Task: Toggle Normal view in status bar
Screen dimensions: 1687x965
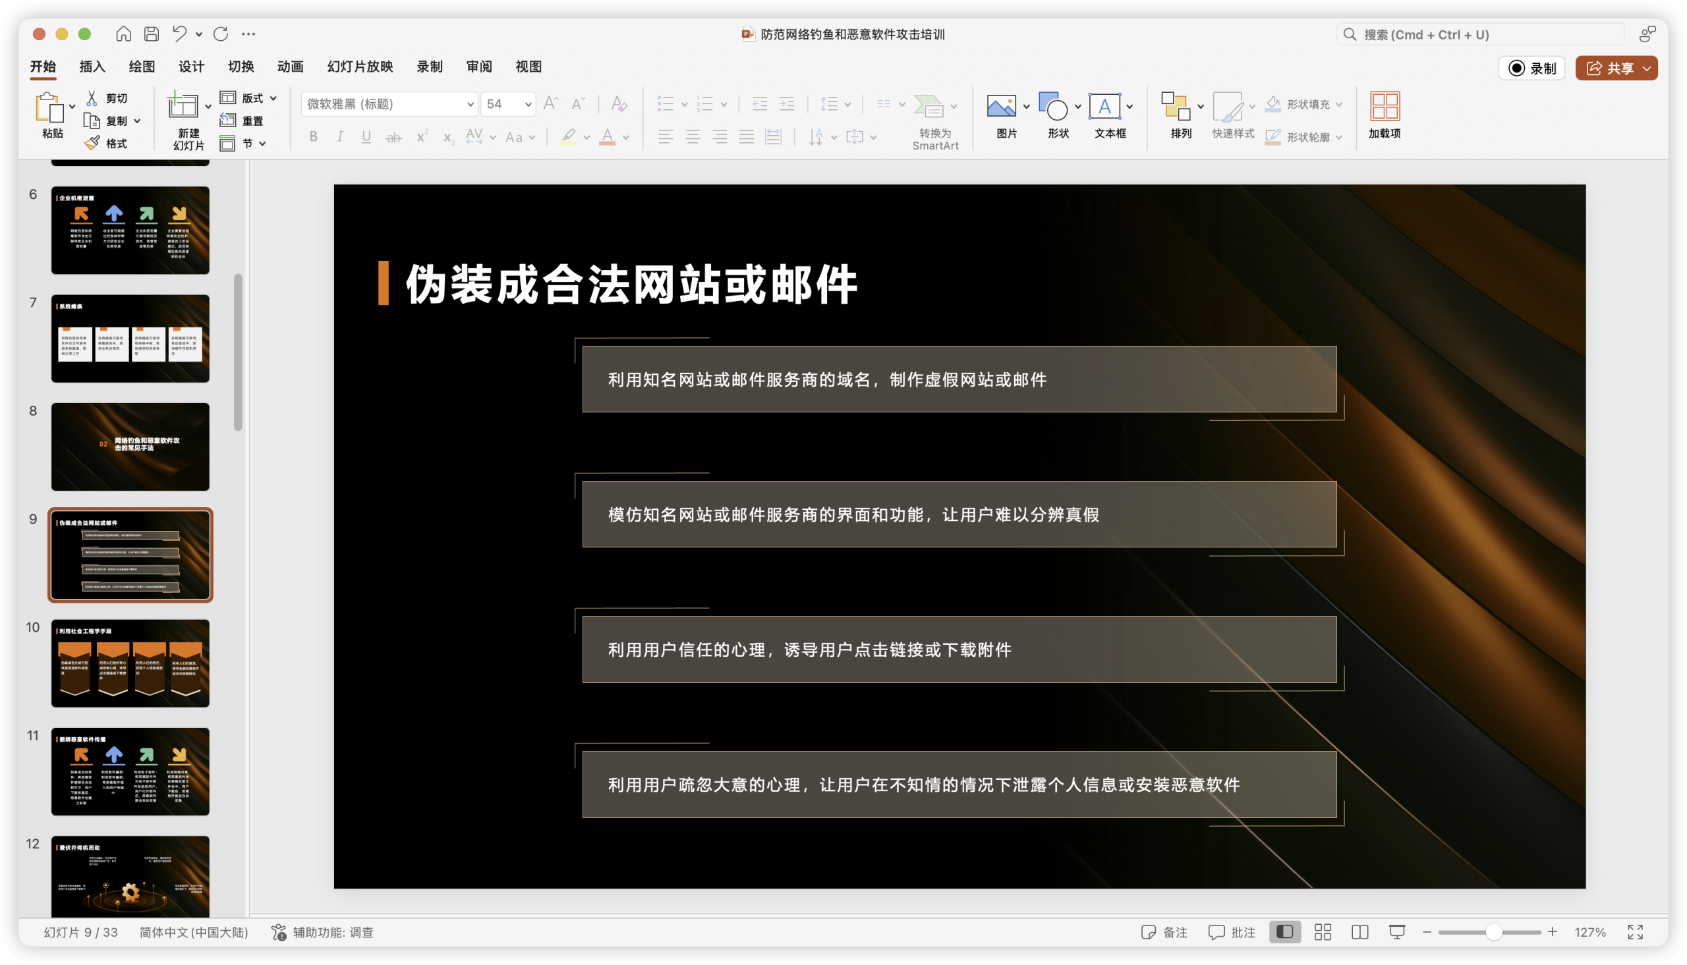Action: click(1284, 932)
